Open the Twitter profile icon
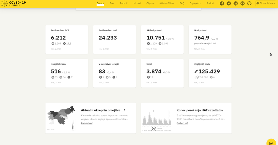278x145 pixels. [x=229, y=4]
